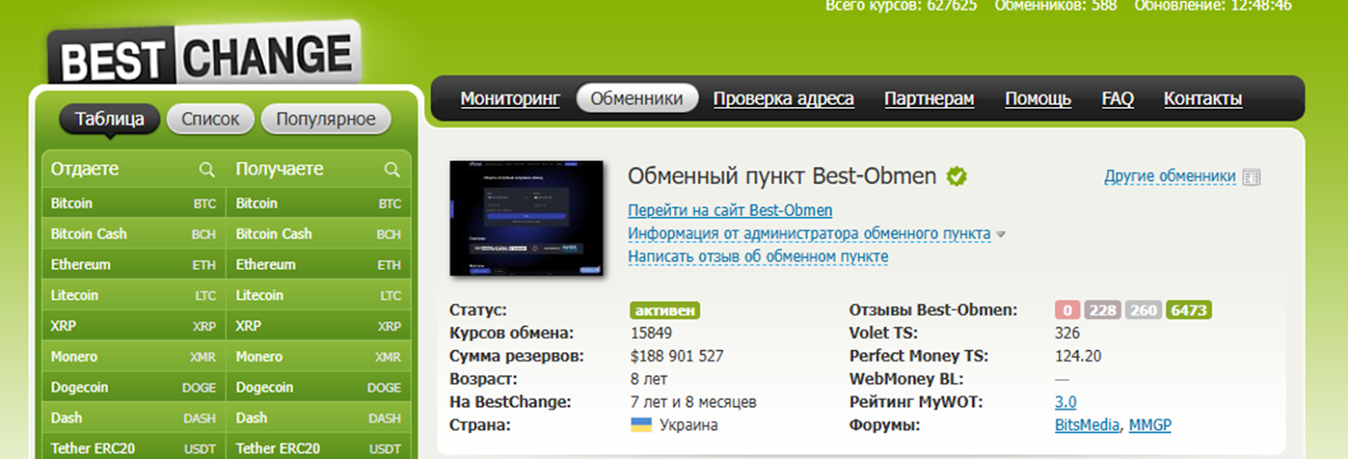Select Ethereum in Отдаете column
Viewport: 1348px width, 459px height.
coord(133,264)
